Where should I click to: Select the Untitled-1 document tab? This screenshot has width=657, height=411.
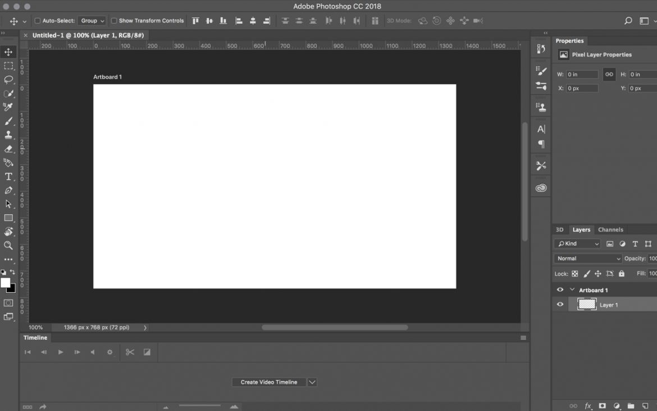point(88,35)
